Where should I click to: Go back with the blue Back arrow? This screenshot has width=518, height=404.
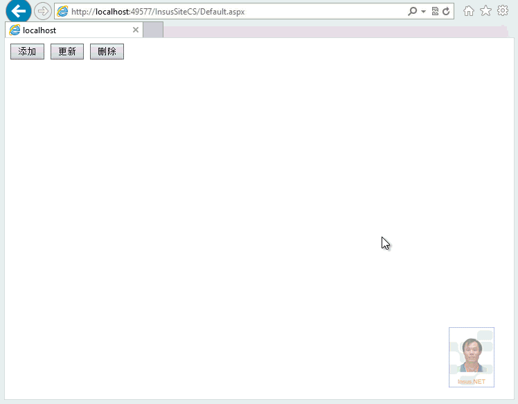pos(18,11)
